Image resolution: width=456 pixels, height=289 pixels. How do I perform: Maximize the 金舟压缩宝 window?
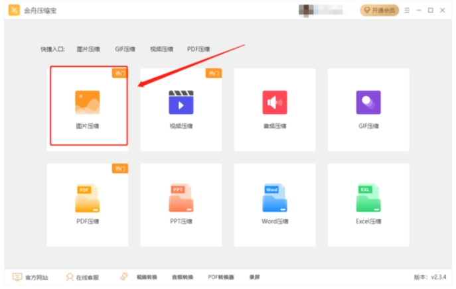[x=430, y=10]
